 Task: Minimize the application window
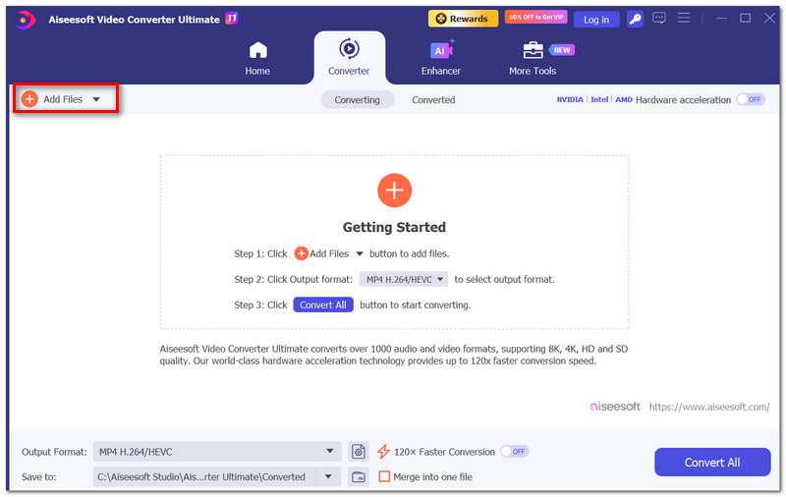721,18
